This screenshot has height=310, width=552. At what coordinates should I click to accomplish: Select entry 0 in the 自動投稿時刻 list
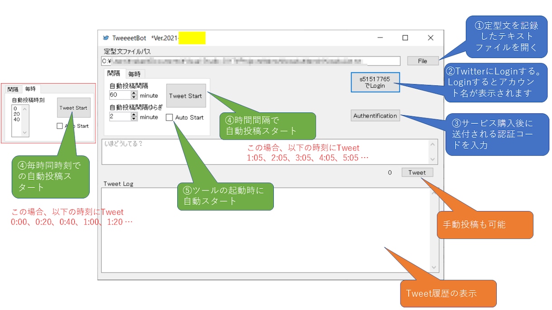[x=15, y=108]
